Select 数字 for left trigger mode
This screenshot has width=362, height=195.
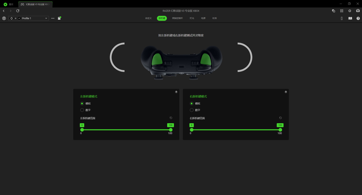pos(82,110)
